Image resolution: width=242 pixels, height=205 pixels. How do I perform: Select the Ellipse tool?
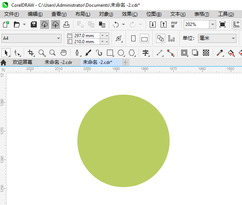(121, 53)
